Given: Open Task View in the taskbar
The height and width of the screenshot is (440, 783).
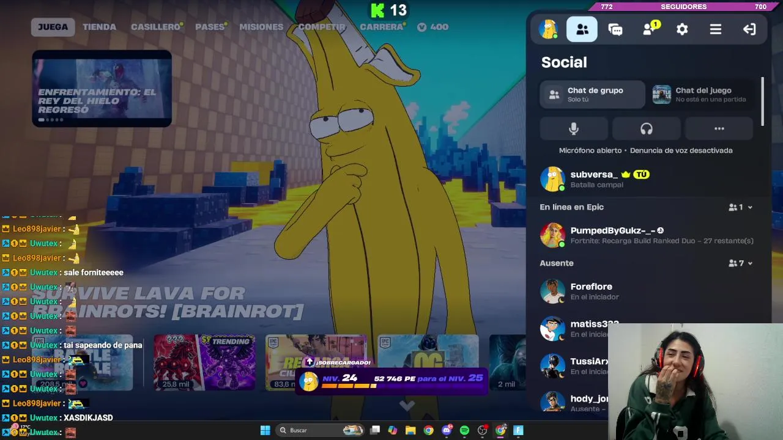Looking at the screenshot, I should [375, 430].
